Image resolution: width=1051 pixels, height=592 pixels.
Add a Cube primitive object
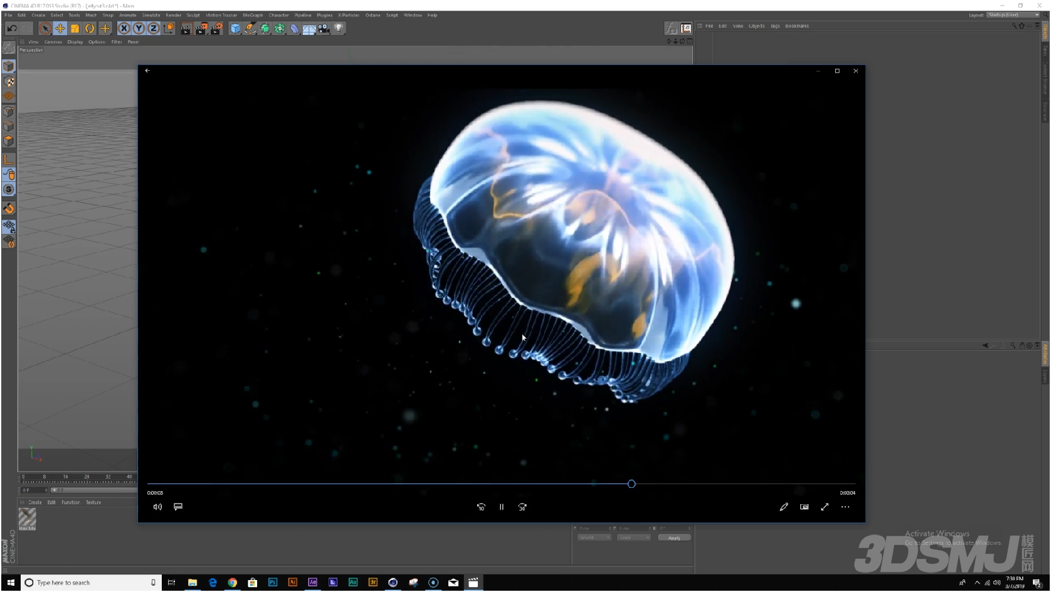coord(235,28)
